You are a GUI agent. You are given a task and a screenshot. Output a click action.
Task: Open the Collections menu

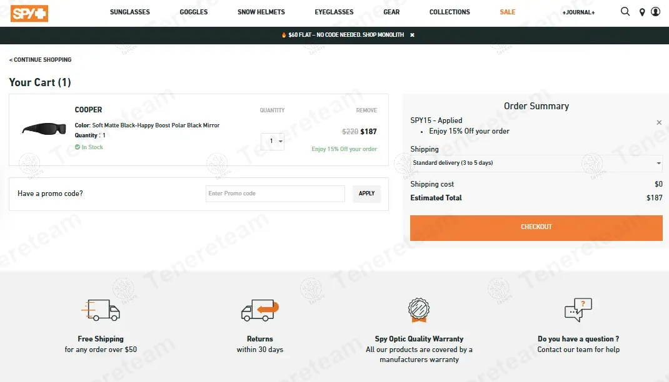(x=450, y=12)
